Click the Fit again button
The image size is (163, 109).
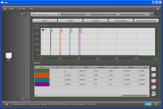click(x=70, y=21)
